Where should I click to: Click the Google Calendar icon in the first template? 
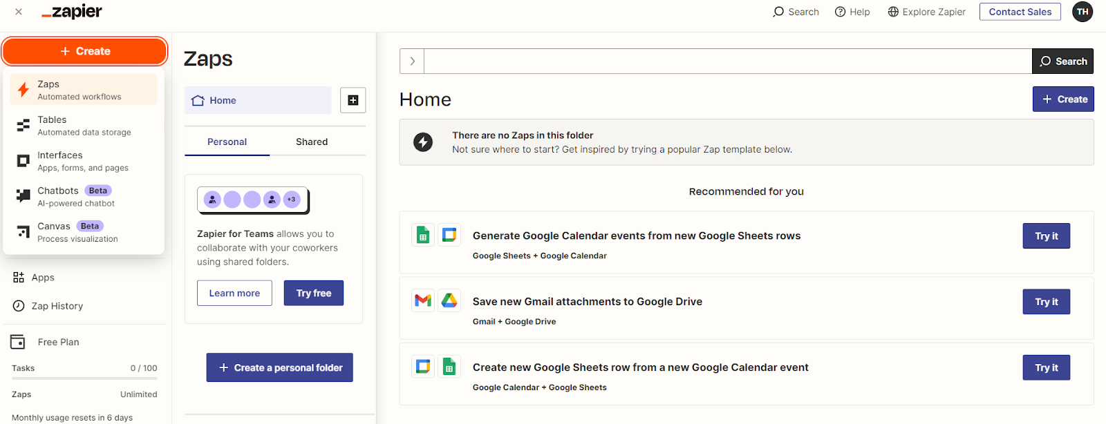[x=449, y=235]
